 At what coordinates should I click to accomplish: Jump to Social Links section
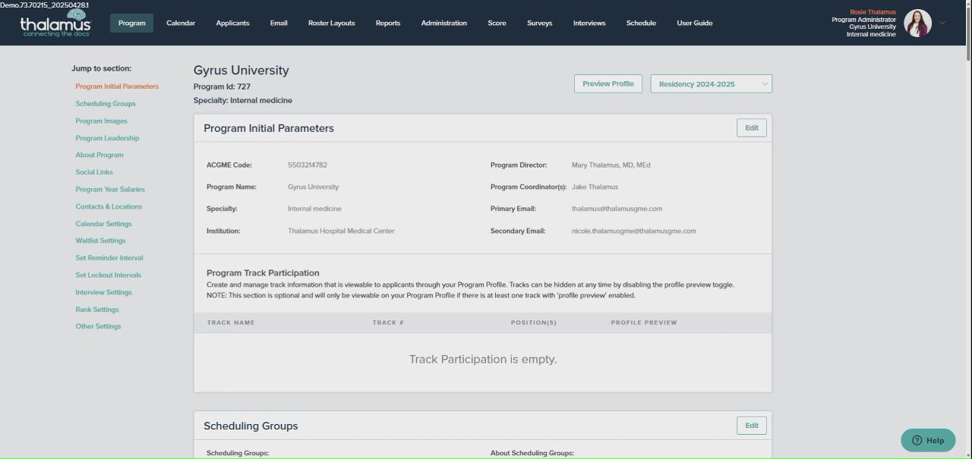tap(94, 172)
